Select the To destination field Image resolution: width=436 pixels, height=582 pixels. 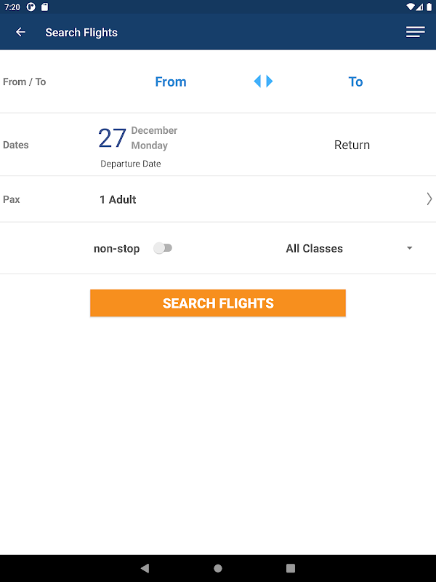tap(355, 81)
